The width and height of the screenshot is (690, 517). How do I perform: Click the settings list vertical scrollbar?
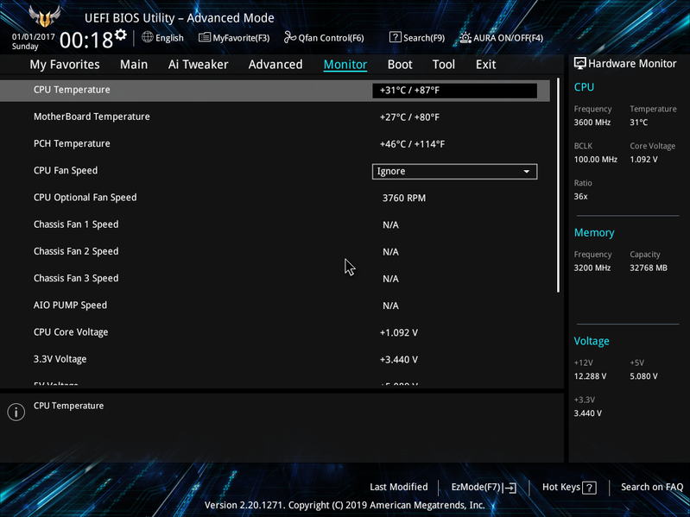[558, 185]
